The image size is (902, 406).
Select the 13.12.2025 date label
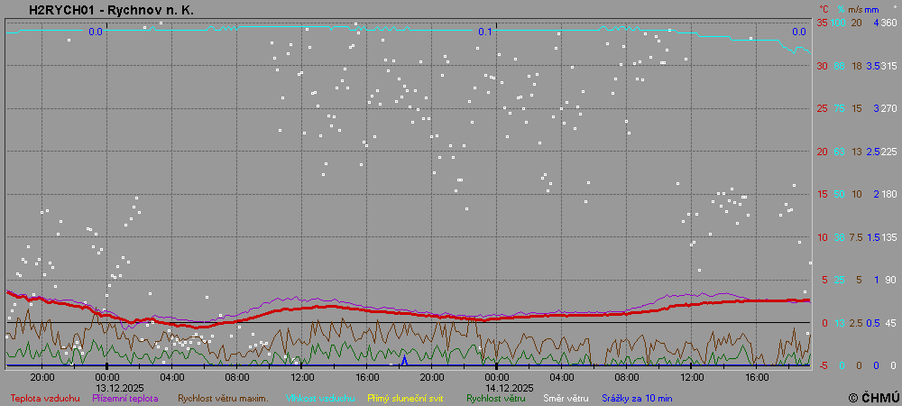[x=107, y=387]
